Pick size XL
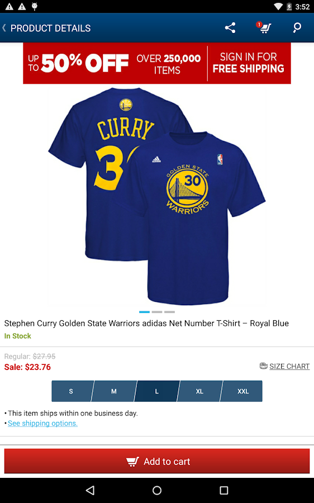The width and height of the screenshot is (314, 503). click(199, 391)
